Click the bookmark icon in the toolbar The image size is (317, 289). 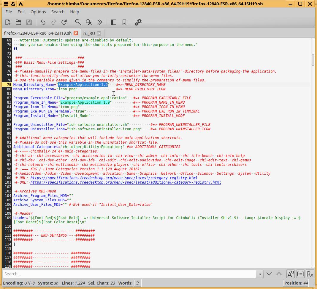[x=124, y=22]
